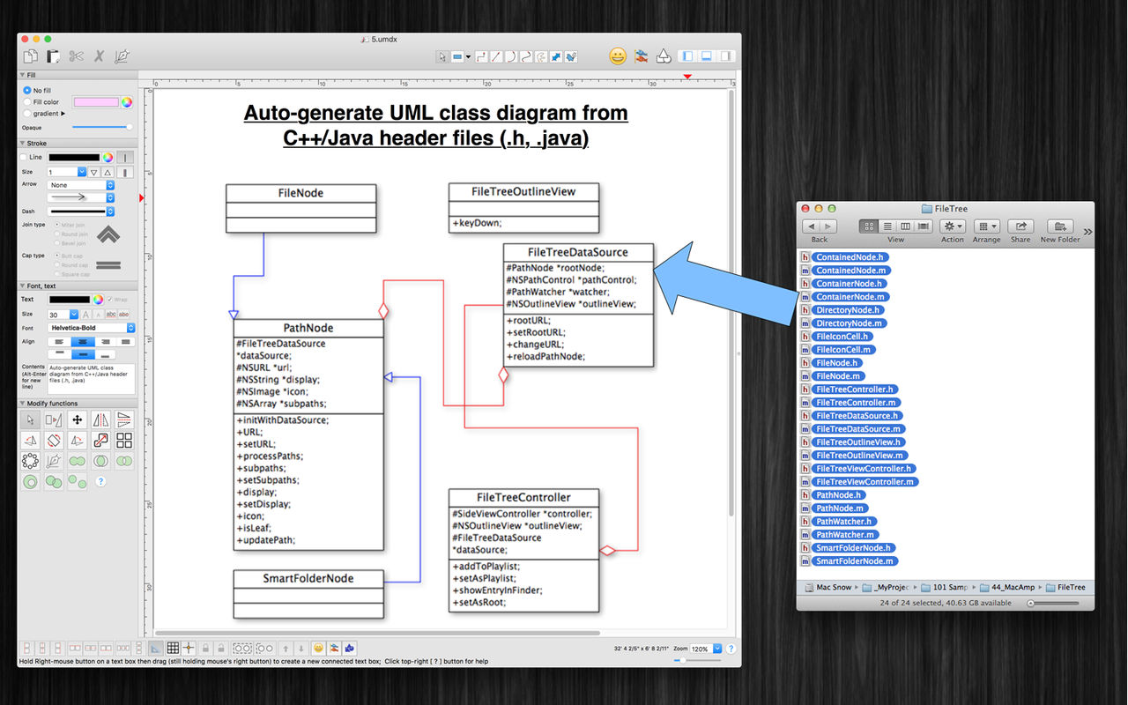Image resolution: width=1128 pixels, height=705 pixels.
Task: Open the shapes library icon
Action: coord(664,56)
